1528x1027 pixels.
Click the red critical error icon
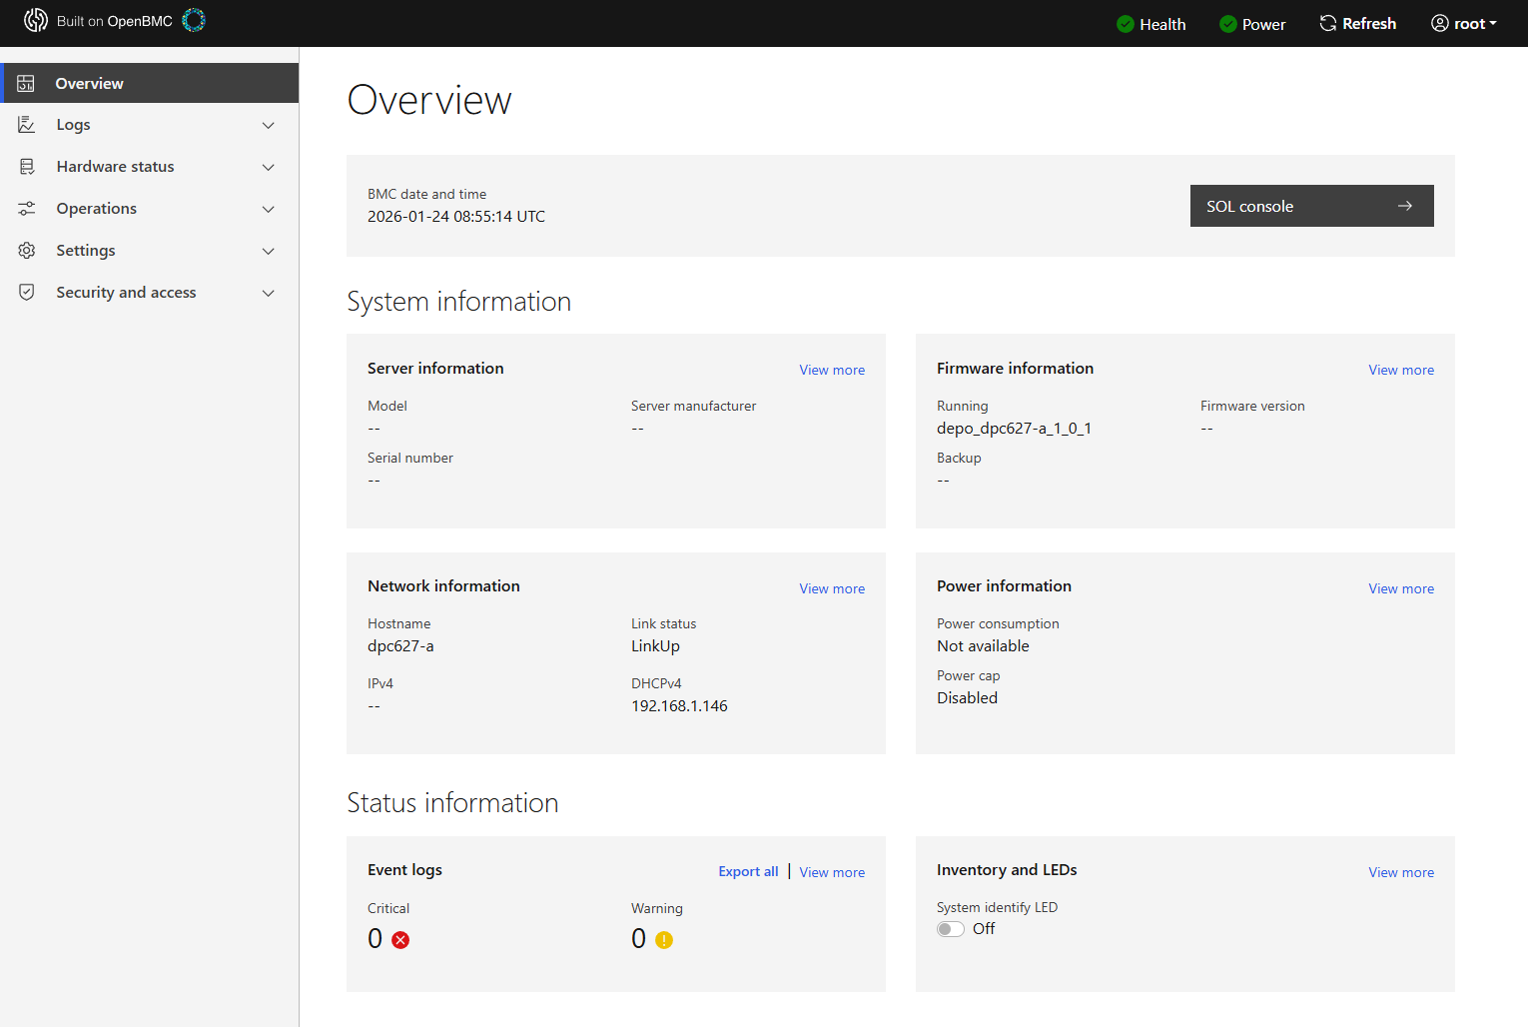[399, 939]
